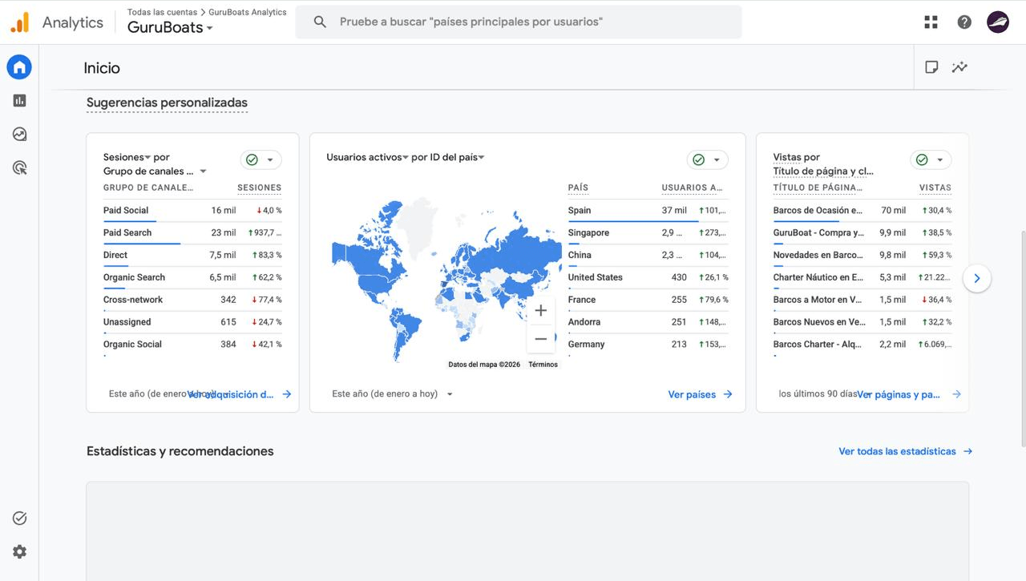Screen dimensions: 1026x581
Task: Open the Help question mark icon
Action: 964,22
